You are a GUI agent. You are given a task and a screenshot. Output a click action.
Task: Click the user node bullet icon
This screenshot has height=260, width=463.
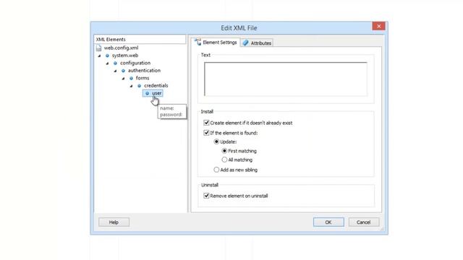[x=147, y=93]
